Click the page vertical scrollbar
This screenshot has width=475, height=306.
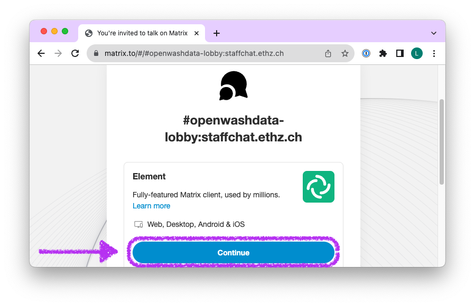pyautogui.click(x=442, y=142)
